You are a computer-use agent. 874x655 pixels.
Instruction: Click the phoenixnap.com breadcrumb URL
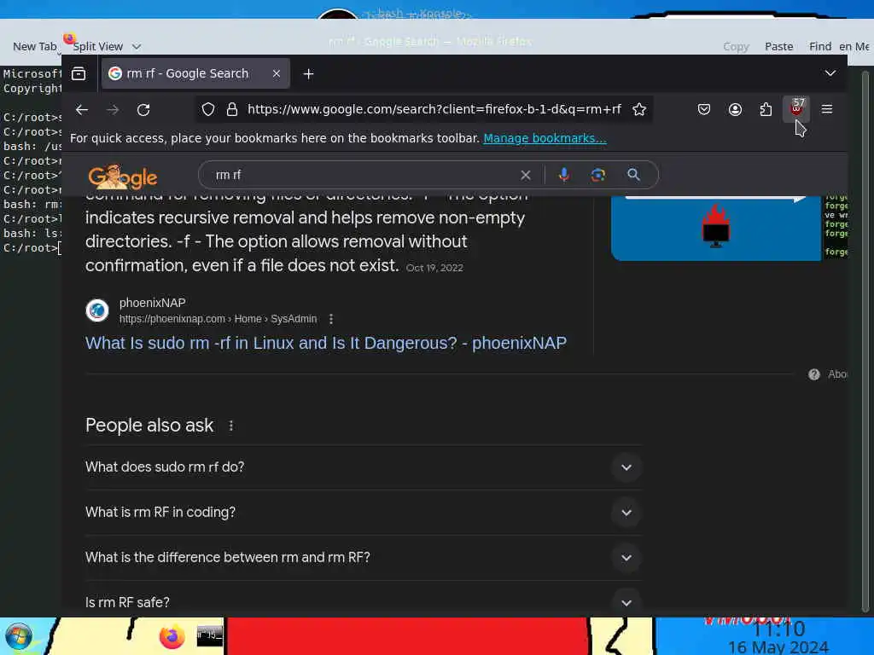[x=218, y=319]
